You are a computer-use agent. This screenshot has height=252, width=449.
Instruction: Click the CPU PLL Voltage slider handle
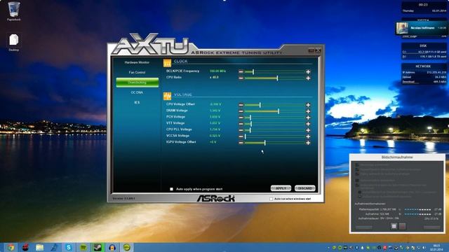[250, 130]
